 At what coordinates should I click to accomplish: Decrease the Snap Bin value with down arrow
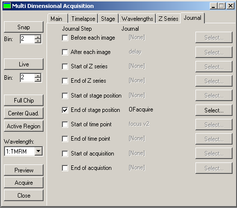[x=38, y=41]
